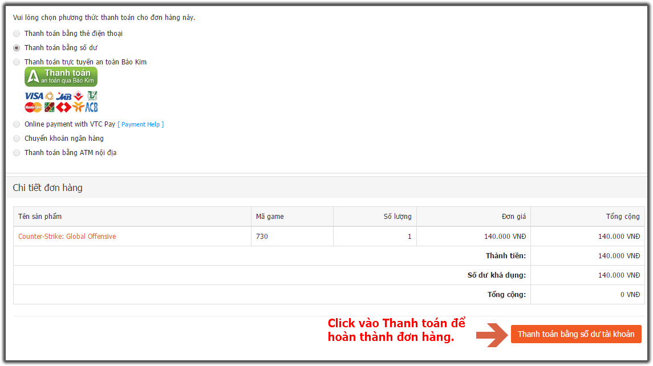653x366 pixels.
Task: Click the MasterCard logo
Action: tap(33, 107)
